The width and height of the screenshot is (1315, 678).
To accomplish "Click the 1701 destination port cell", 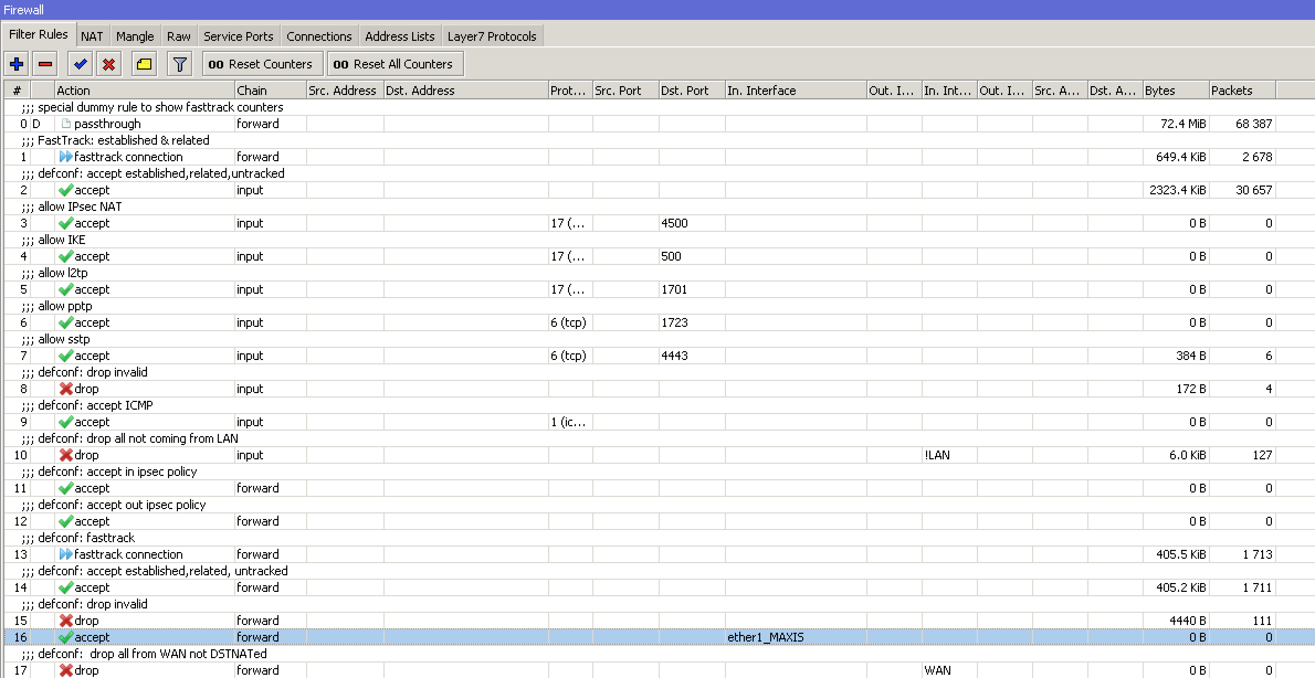I will (x=692, y=289).
